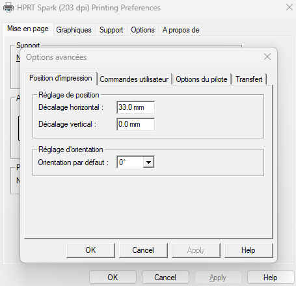The image size is (296, 286).
Task: Click the Options avancées title text
Action: (x=57, y=57)
